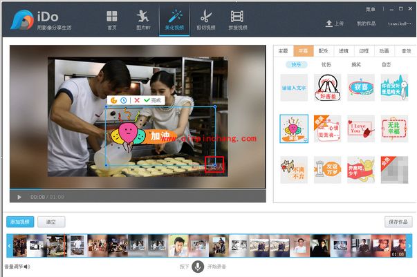Screen dimensions: 417x277
Task: Delete caption with the red X icon
Action: point(136,100)
